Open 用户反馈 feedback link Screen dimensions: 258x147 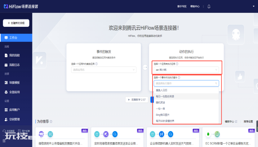click(x=24, y=131)
